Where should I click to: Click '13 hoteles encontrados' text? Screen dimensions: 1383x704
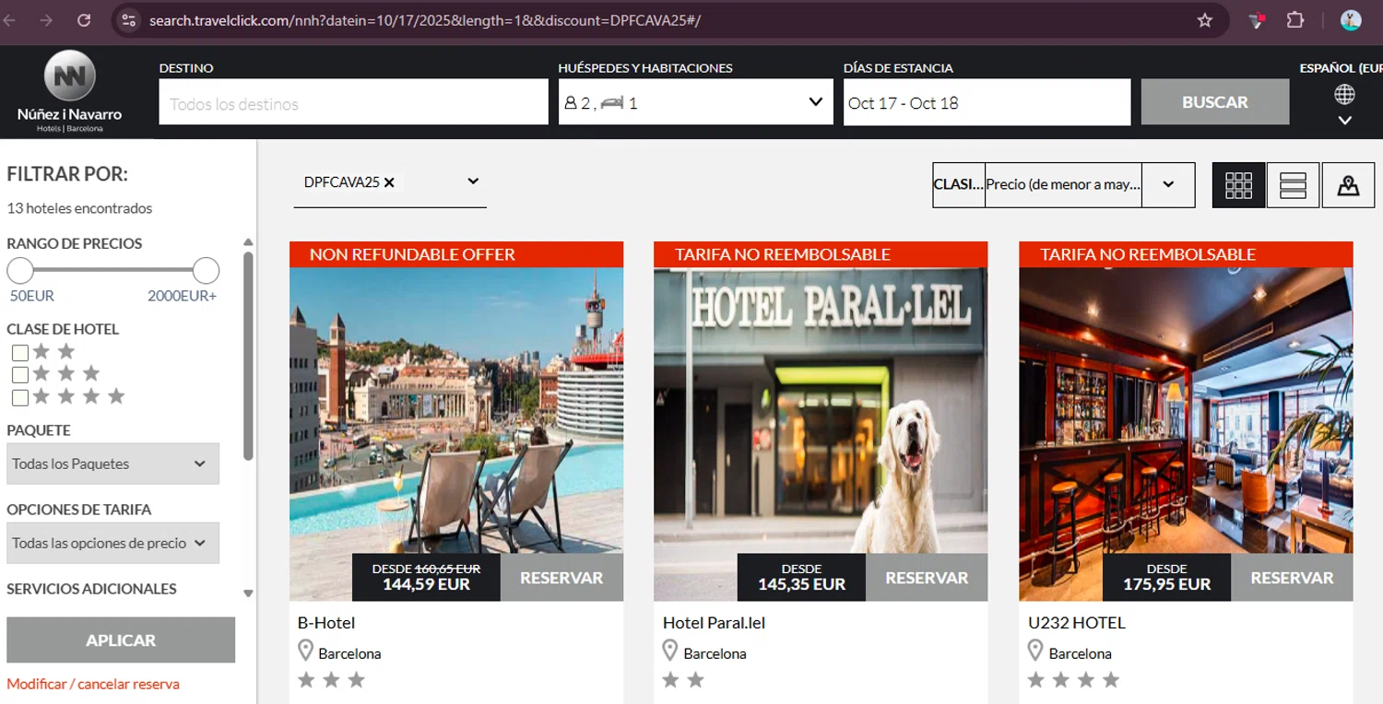(79, 208)
